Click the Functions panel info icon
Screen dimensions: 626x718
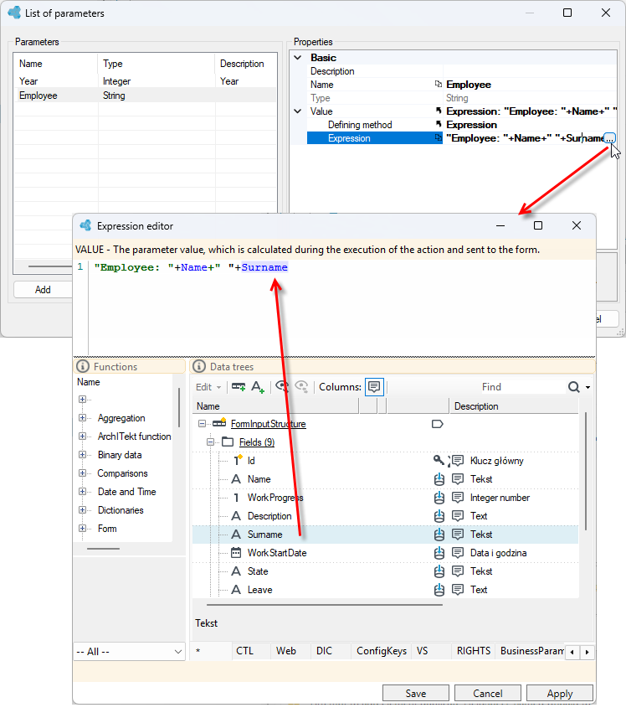pos(82,366)
